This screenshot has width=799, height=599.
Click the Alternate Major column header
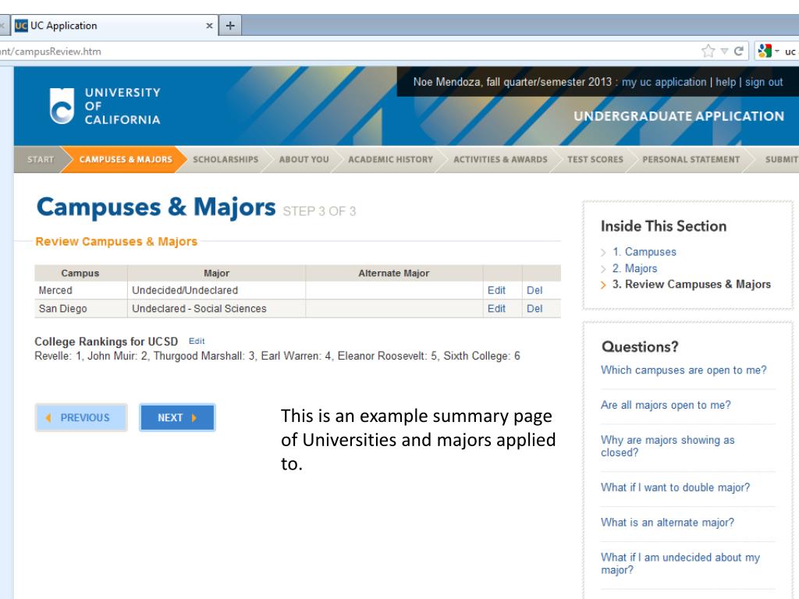[393, 273]
